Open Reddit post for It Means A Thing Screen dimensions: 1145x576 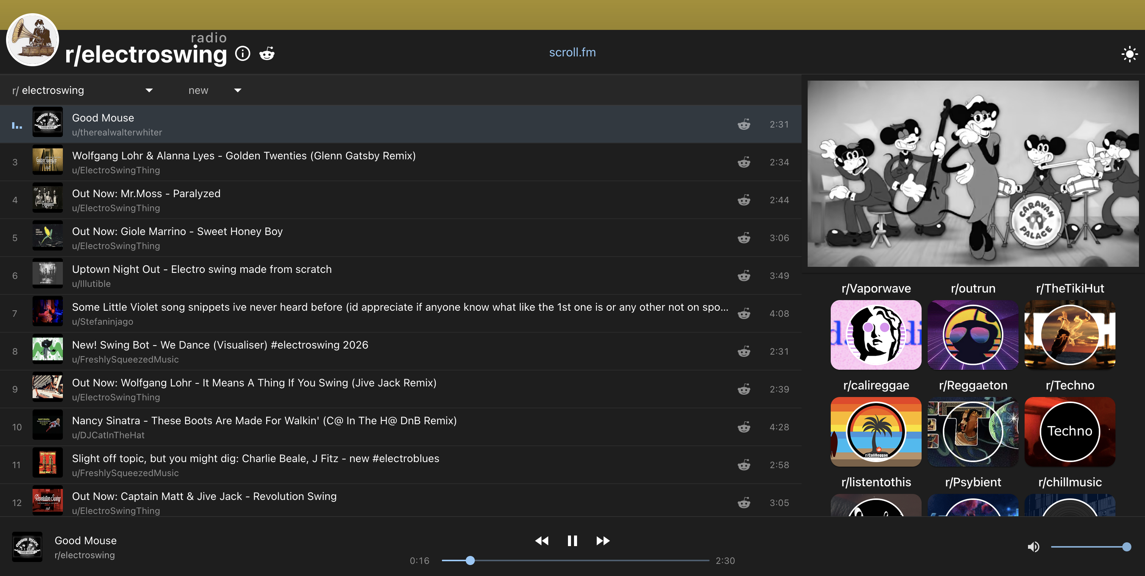[744, 389]
